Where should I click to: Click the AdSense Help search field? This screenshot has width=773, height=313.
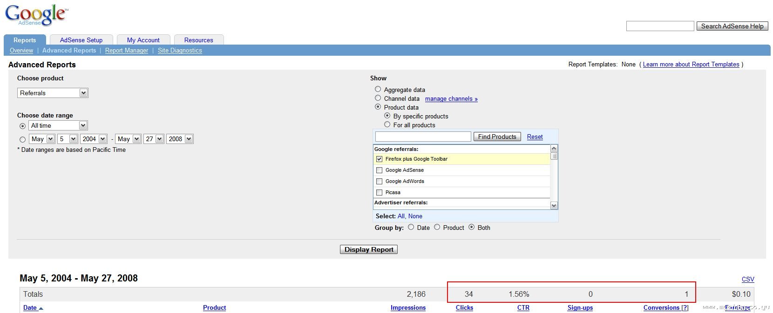pos(660,26)
